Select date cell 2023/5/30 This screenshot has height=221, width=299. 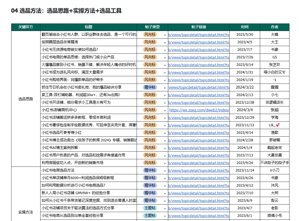coord(245,35)
